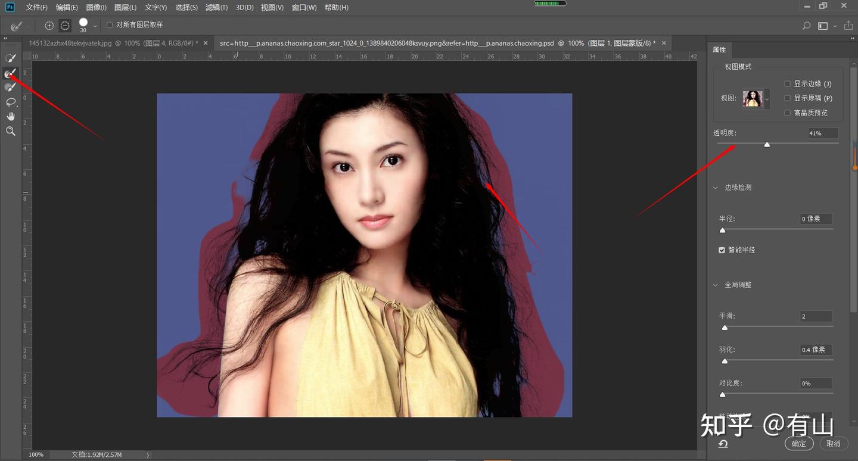The width and height of the screenshot is (858, 461).
Task: Click the 确定 OK button
Action: pos(799,444)
